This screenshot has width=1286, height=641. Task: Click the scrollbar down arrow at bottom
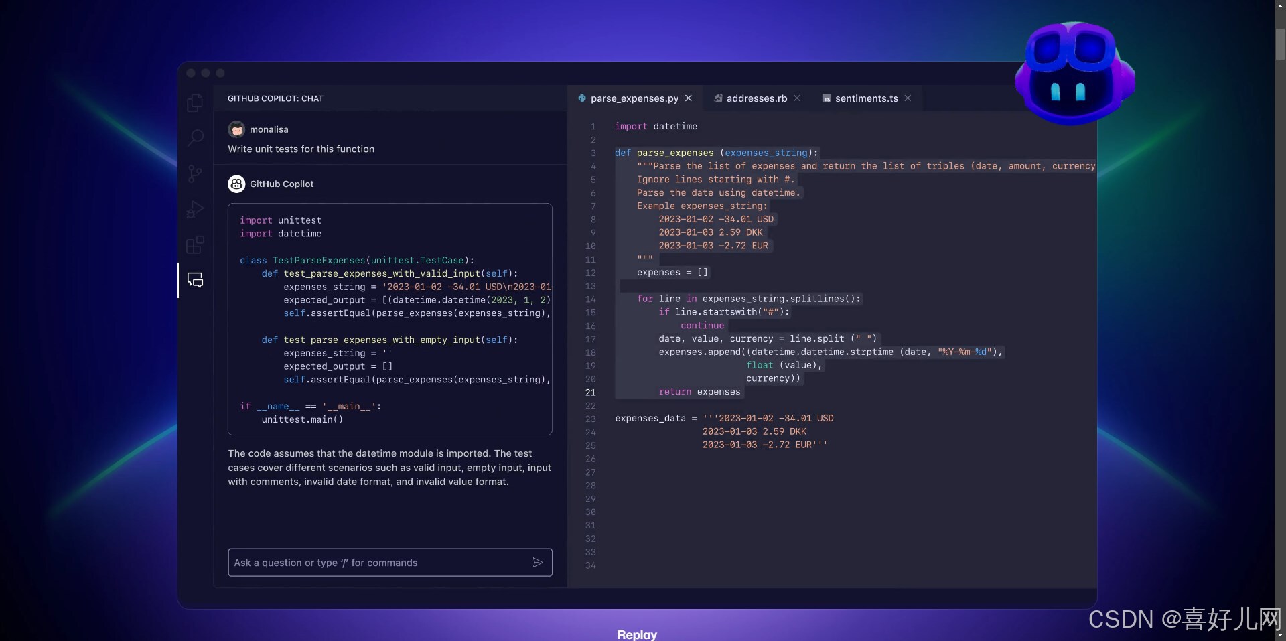pos(1280,634)
